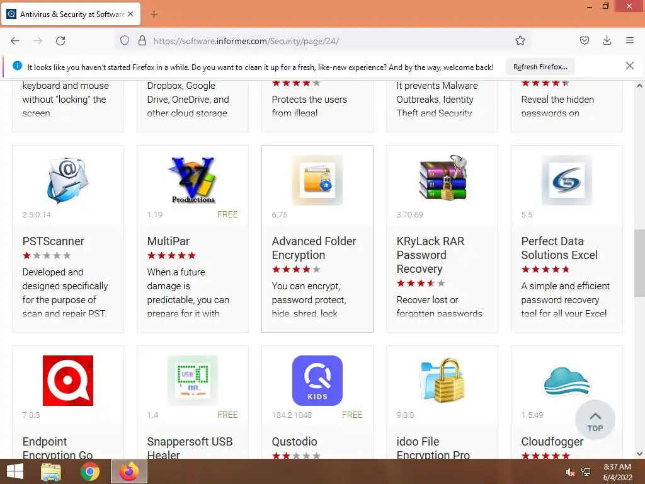Image resolution: width=645 pixels, height=484 pixels.
Task: Open KRyLack RAR books icon
Action: tap(442, 178)
